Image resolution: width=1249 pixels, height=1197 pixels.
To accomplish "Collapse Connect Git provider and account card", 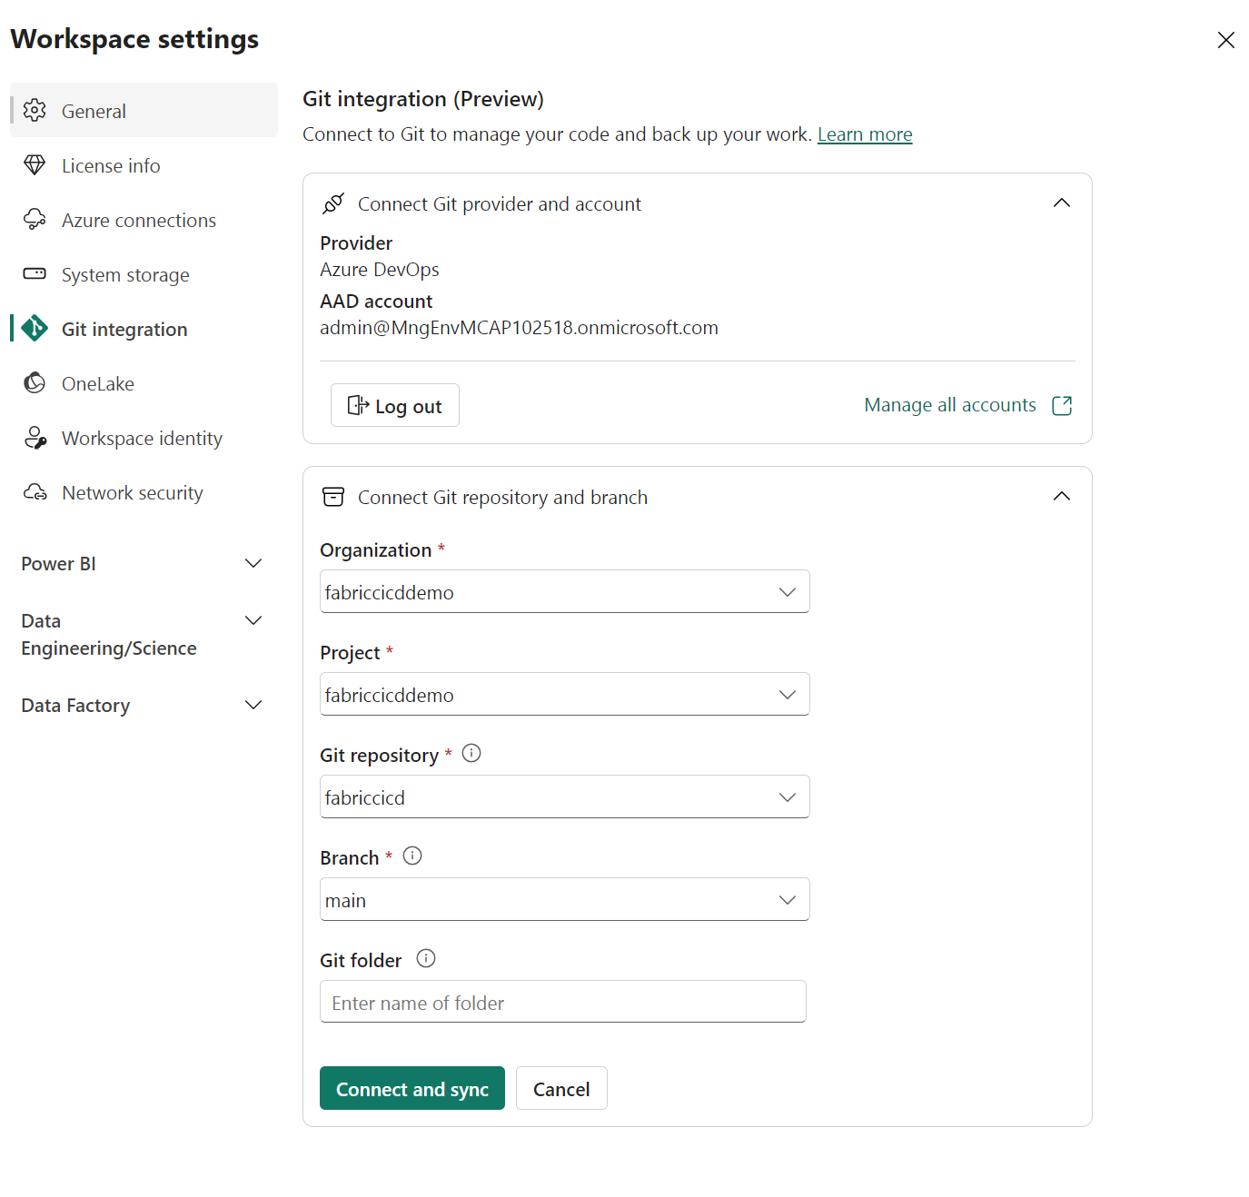I will pyautogui.click(x=1062, y=203).
